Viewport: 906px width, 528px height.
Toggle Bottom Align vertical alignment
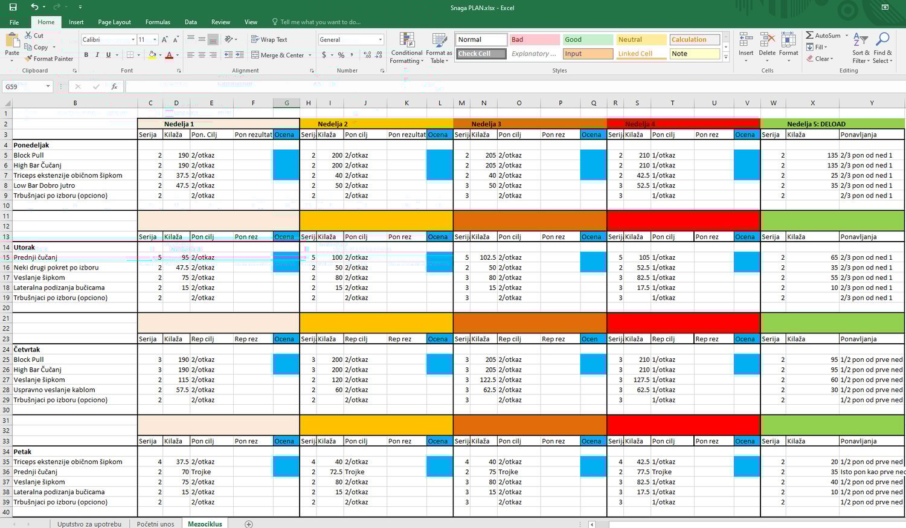[213, 39]
